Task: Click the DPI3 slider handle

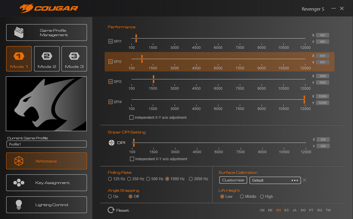Action: (x=153, y=79)
